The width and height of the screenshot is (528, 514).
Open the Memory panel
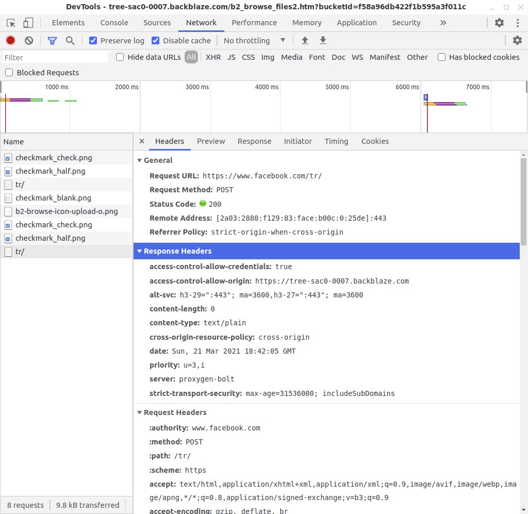pyautogui.click(x=307, y=23)
